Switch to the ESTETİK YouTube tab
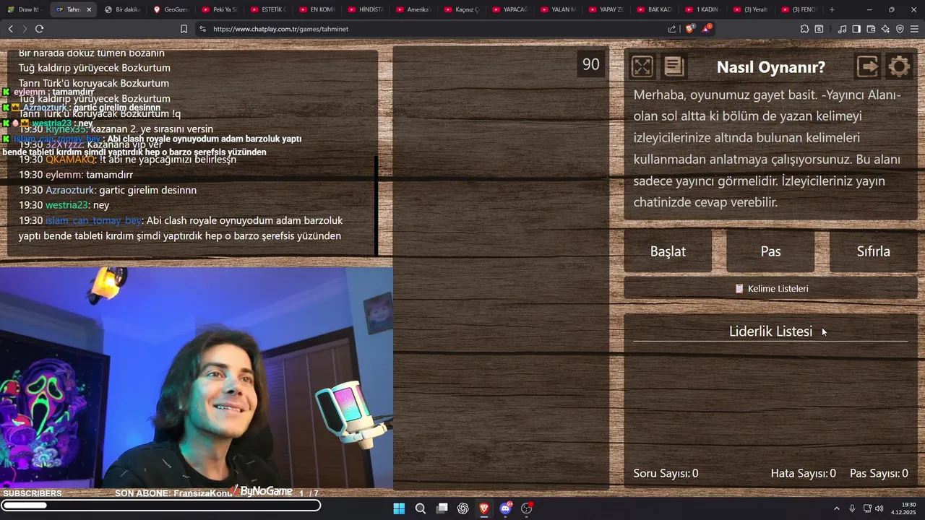Image resolution: width=925 pixels, height=520 pixels. (x=268, y=9)
